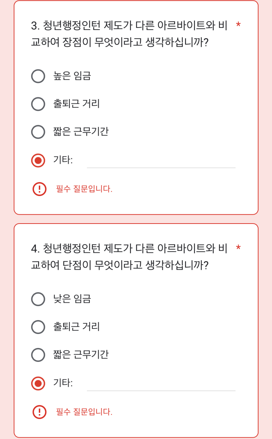Click '필수 질문입니다.' error text in question 4

point(84,412)
